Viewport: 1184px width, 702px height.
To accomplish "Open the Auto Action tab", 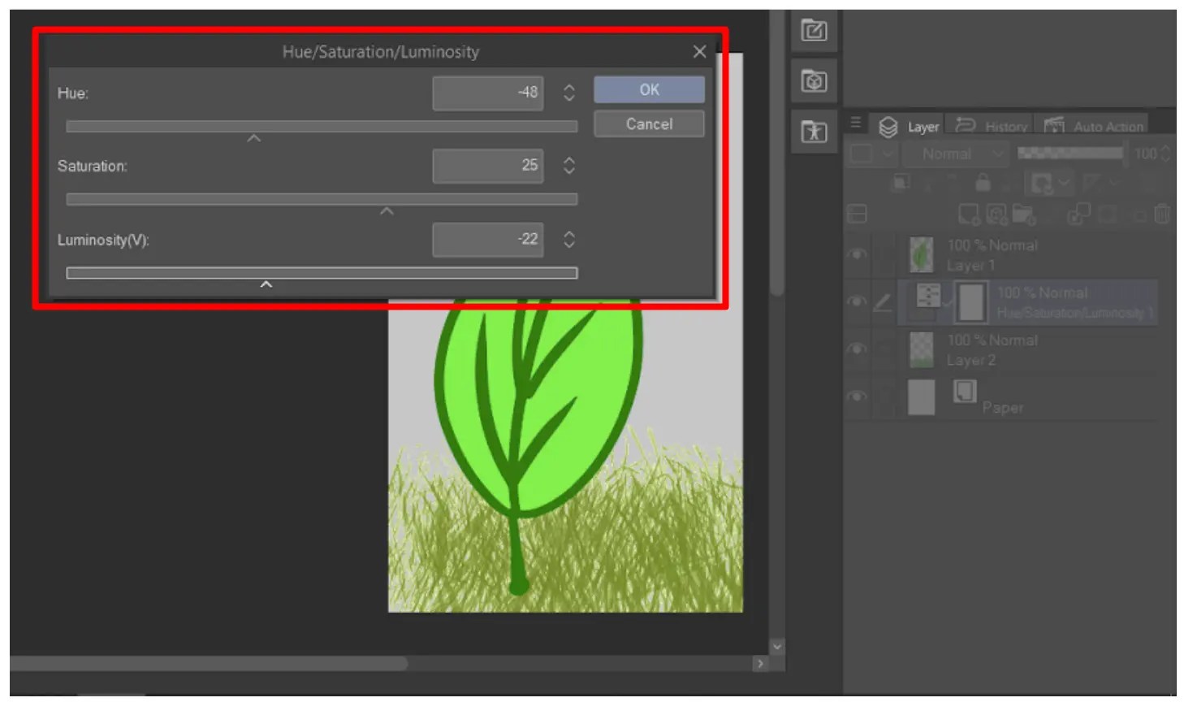I will (x=1102, y=125).
